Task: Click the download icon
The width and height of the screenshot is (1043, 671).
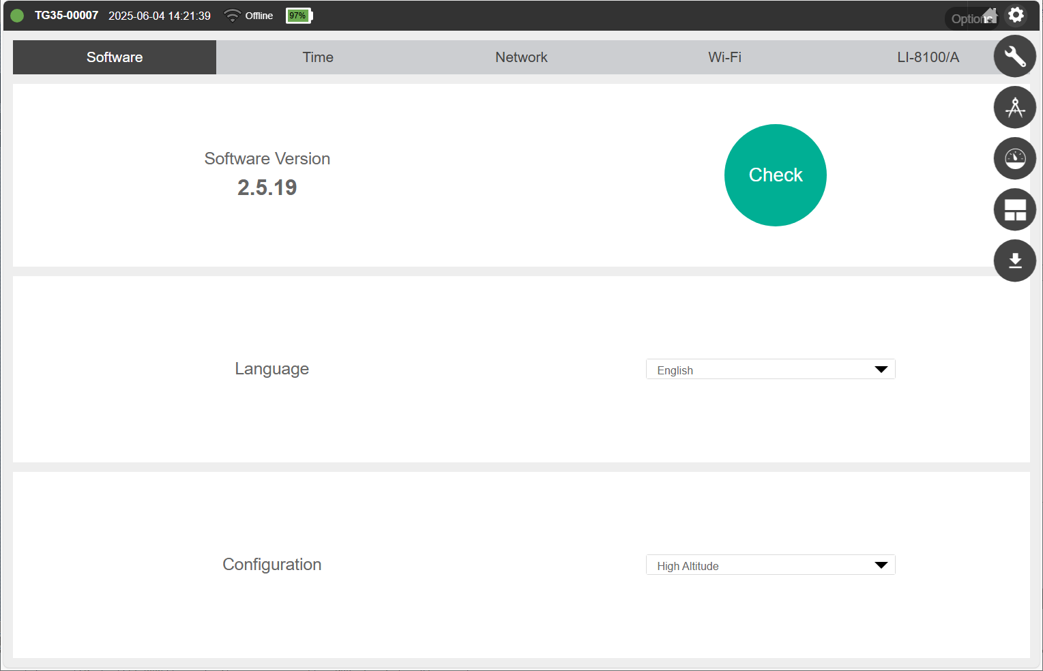Action: [1014, 260]
